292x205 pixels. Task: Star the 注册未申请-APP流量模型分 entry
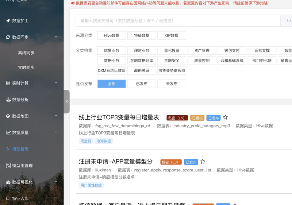point(203,162)
